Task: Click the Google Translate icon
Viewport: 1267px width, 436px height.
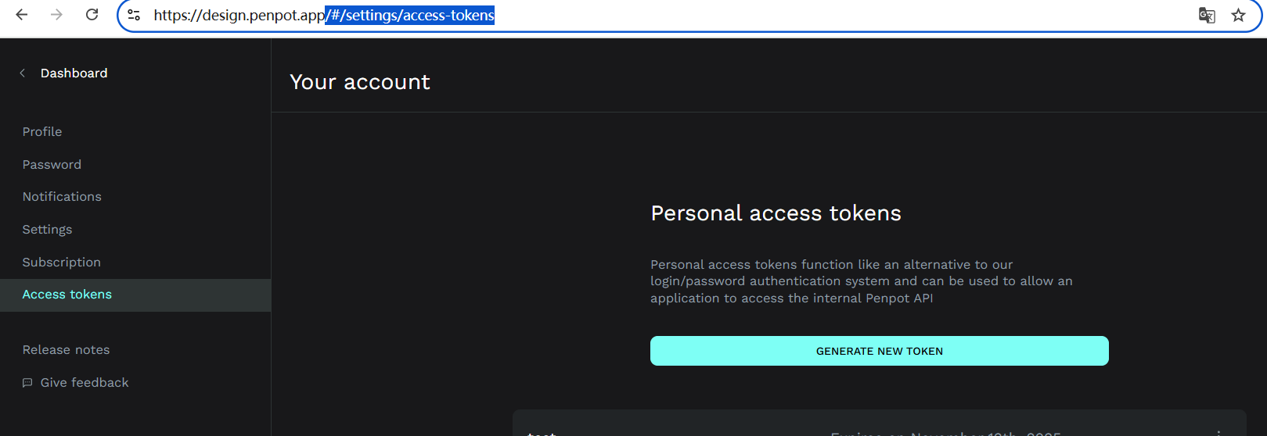Action: point(1207,15)
